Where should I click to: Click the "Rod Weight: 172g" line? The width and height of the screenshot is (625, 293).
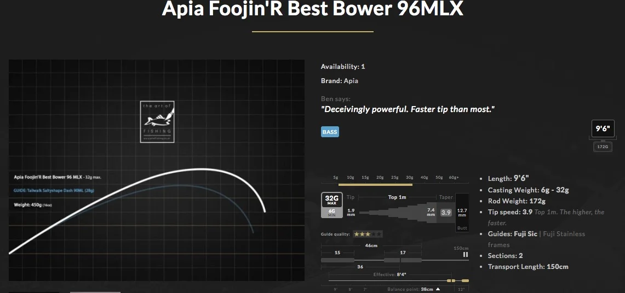(517, 201)
